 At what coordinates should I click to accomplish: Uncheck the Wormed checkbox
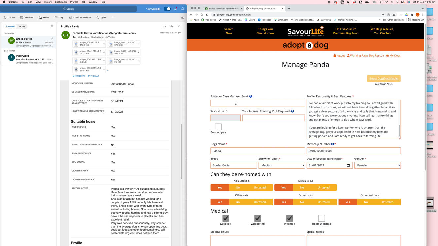point(289,218)
